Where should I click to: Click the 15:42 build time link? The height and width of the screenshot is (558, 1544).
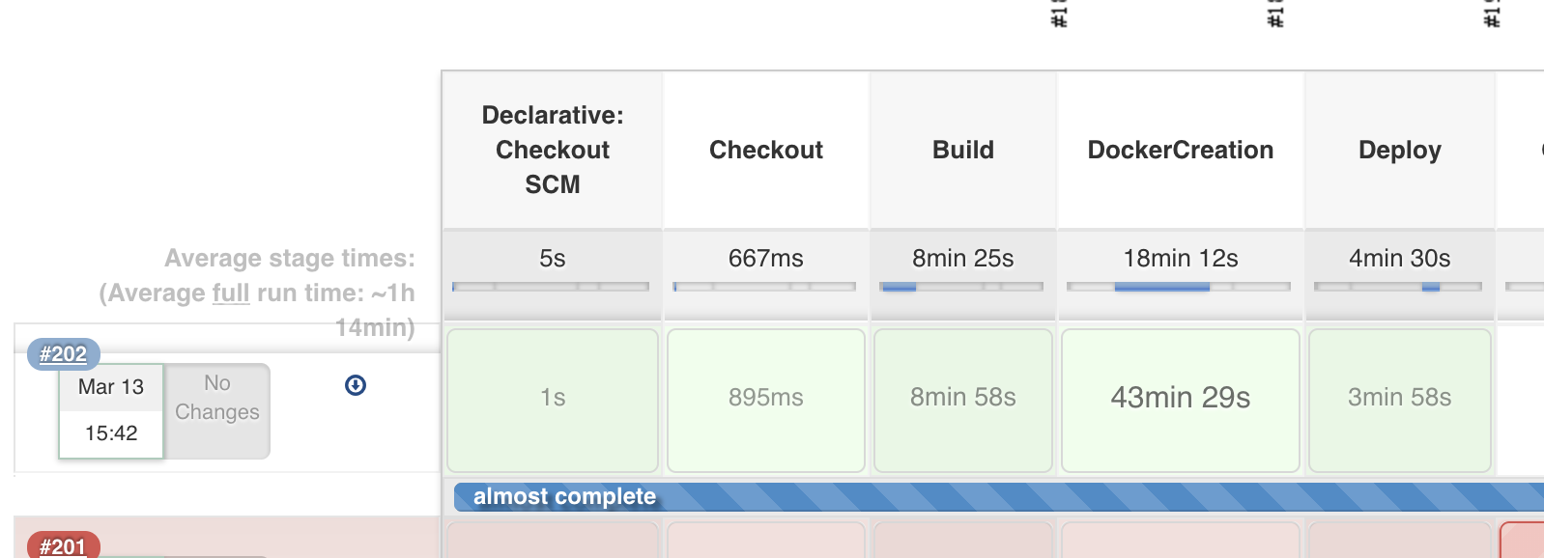[110, 432]
